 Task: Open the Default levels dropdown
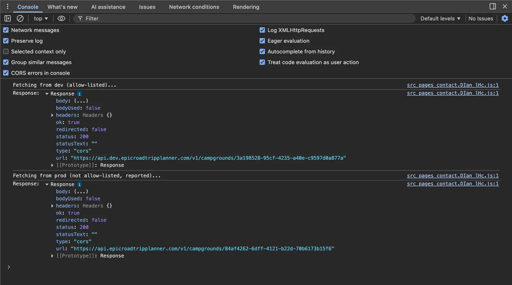click(440, 19)
